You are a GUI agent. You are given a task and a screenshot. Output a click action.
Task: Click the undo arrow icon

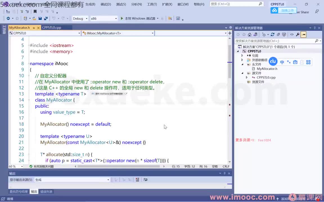click(x=54, y=18)
